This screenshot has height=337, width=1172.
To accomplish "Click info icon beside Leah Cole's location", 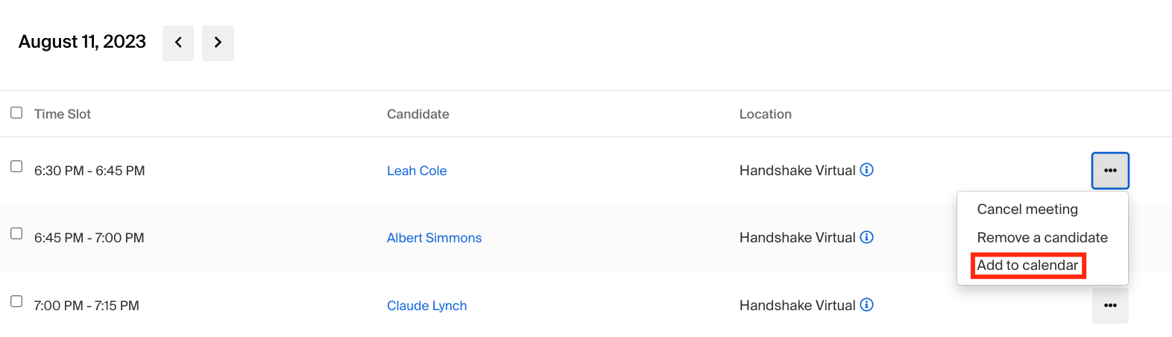I will point(866,170).
